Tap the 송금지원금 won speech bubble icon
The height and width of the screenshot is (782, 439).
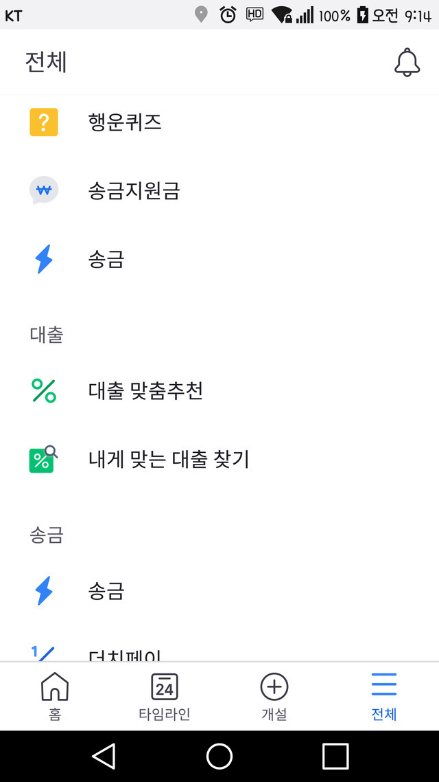(44, 190)
